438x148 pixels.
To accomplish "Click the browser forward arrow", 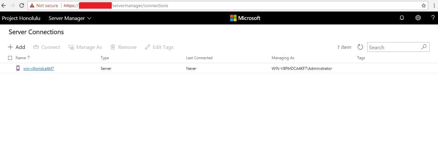I will pos(13,5).
